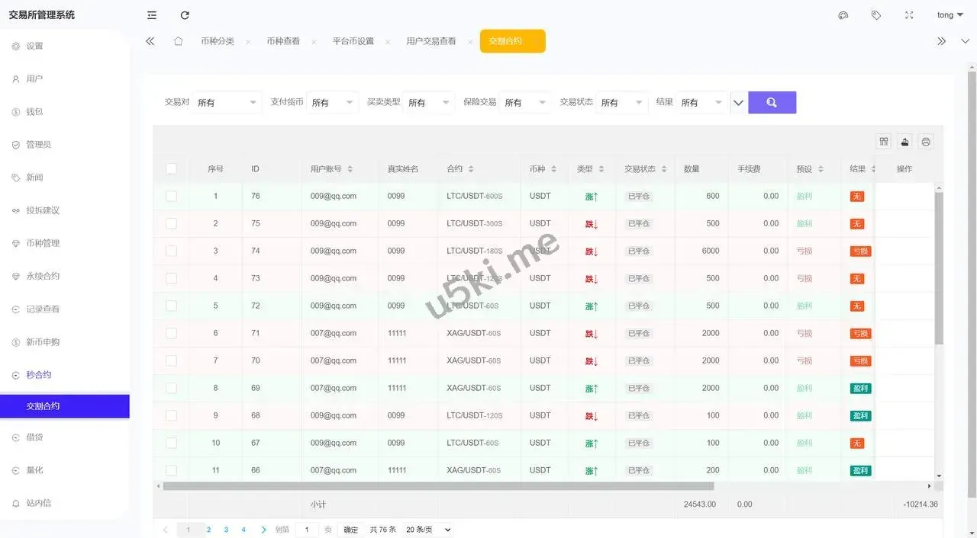Go to page 3 in the pagination
Screen dimensions: 977x538
[226, 530]
